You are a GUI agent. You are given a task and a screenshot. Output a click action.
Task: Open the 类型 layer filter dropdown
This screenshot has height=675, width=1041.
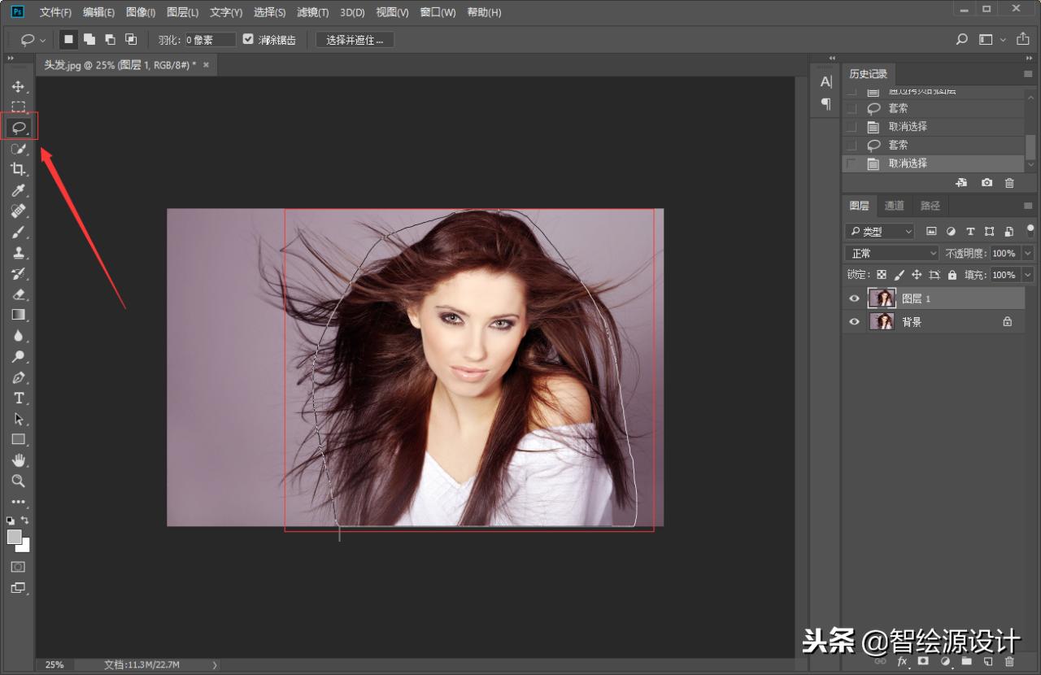880,232
